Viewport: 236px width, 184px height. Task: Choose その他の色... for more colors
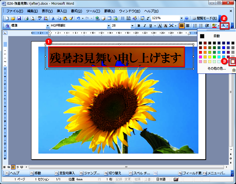tap(216, 69)
